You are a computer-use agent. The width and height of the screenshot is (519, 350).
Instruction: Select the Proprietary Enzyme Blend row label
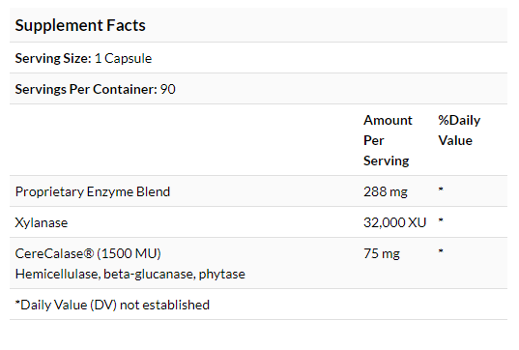(93, 191)
